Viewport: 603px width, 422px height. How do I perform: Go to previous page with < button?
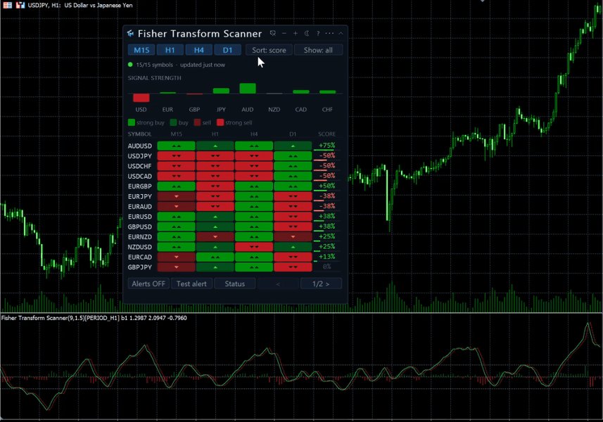[x=278, y=283]
